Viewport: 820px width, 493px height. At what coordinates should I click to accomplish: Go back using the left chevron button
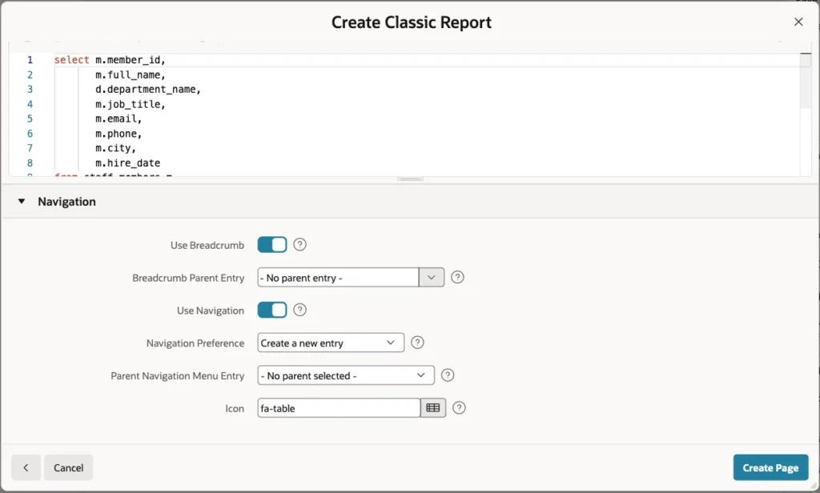point(26,467)
